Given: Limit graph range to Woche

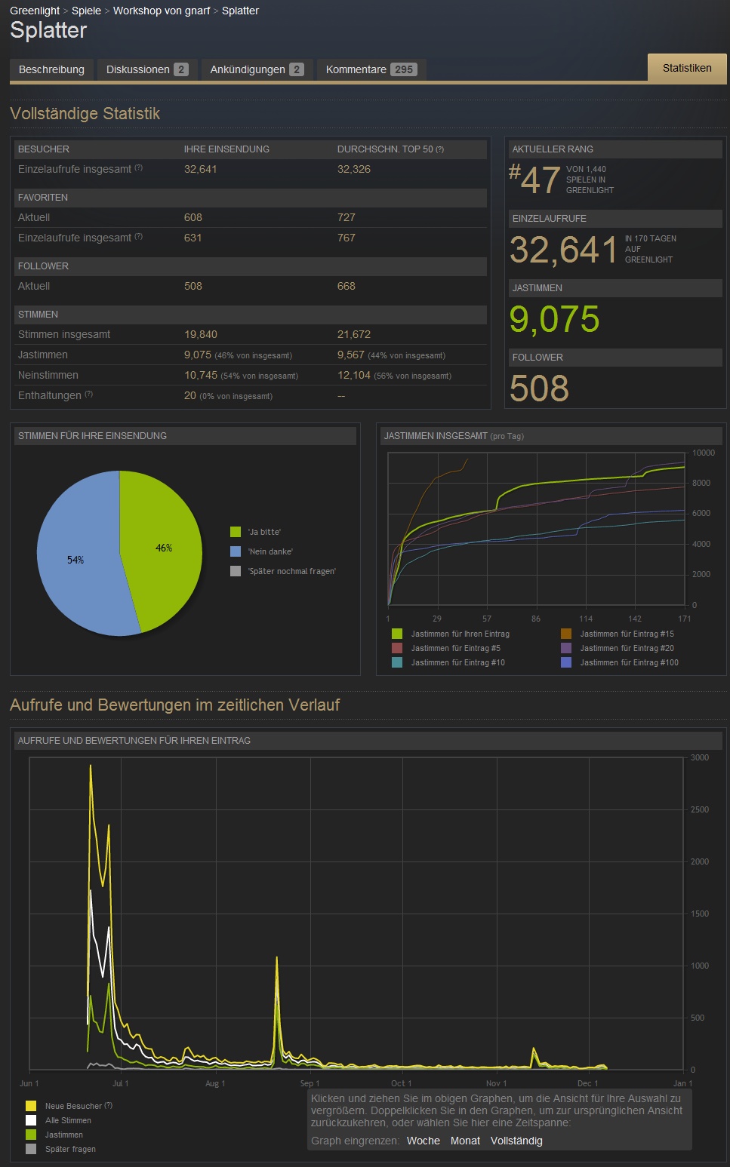Looking at the screenshot, I should (x=423, y=1141).
